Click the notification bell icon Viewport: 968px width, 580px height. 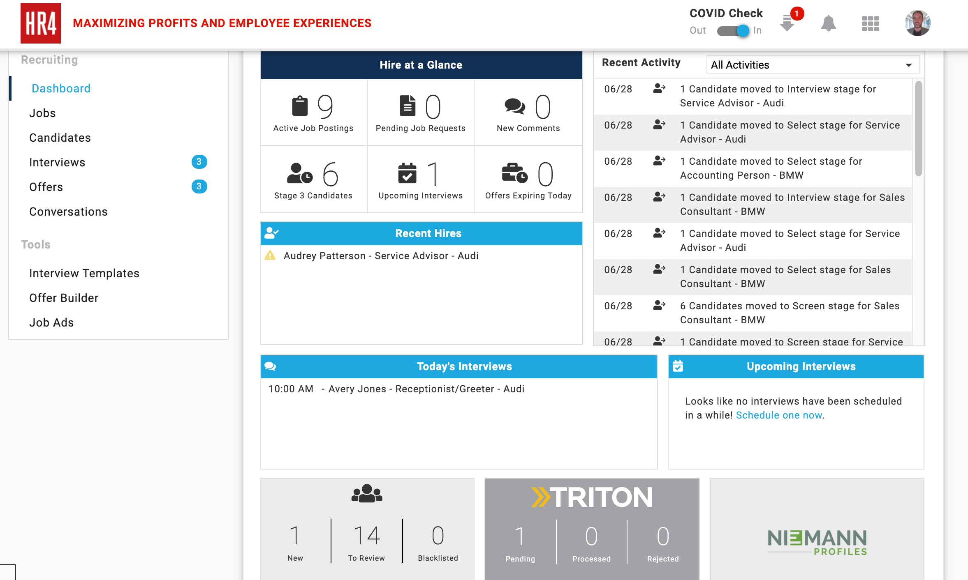[x=828, y=23]
